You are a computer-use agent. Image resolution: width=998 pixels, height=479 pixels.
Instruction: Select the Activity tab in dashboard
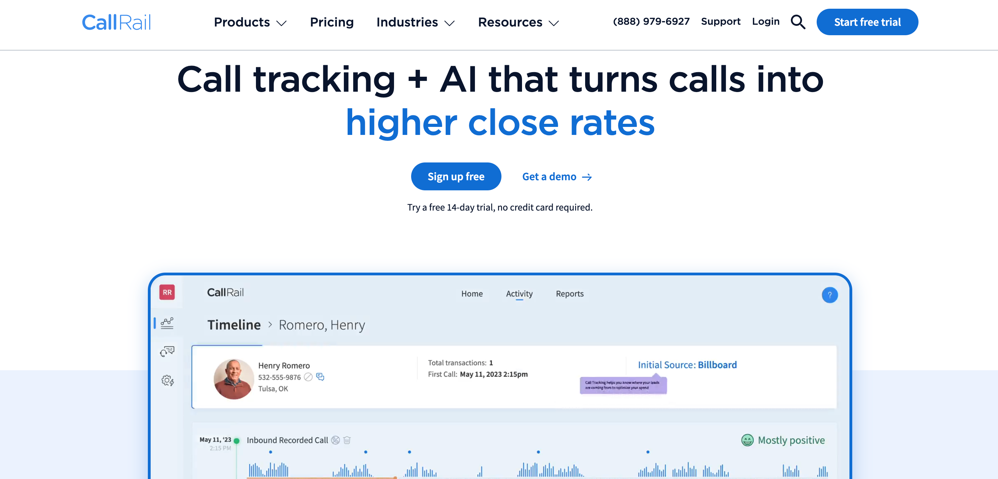(x=519, y=294)
